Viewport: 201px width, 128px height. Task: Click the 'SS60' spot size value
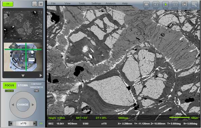[x=86, y=124]
